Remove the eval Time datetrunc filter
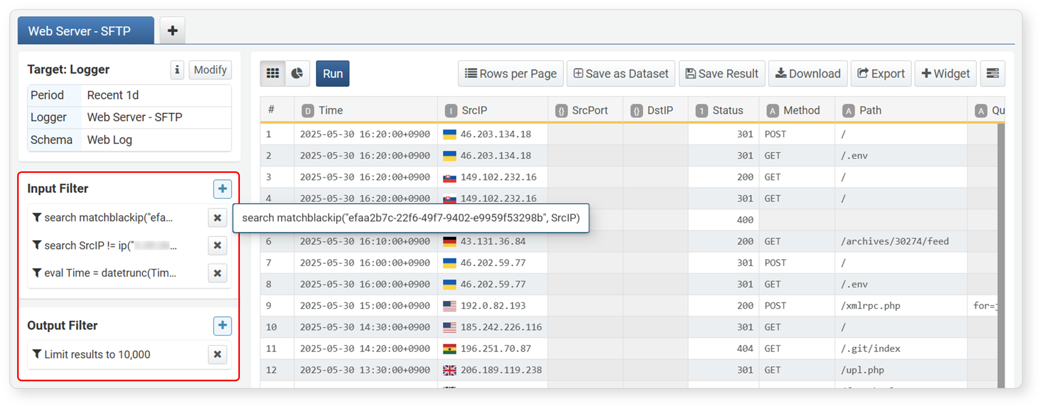Screen dimensions: 1042x408 point(217,273)
